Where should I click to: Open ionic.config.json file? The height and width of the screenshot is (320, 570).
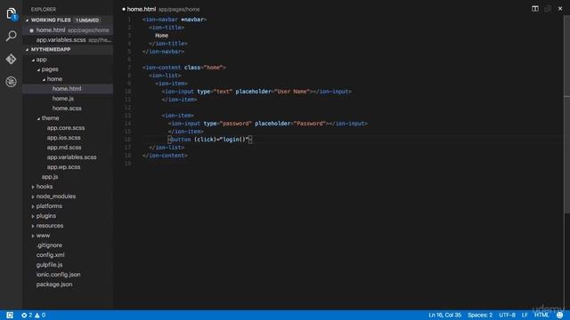click(59, 275)
